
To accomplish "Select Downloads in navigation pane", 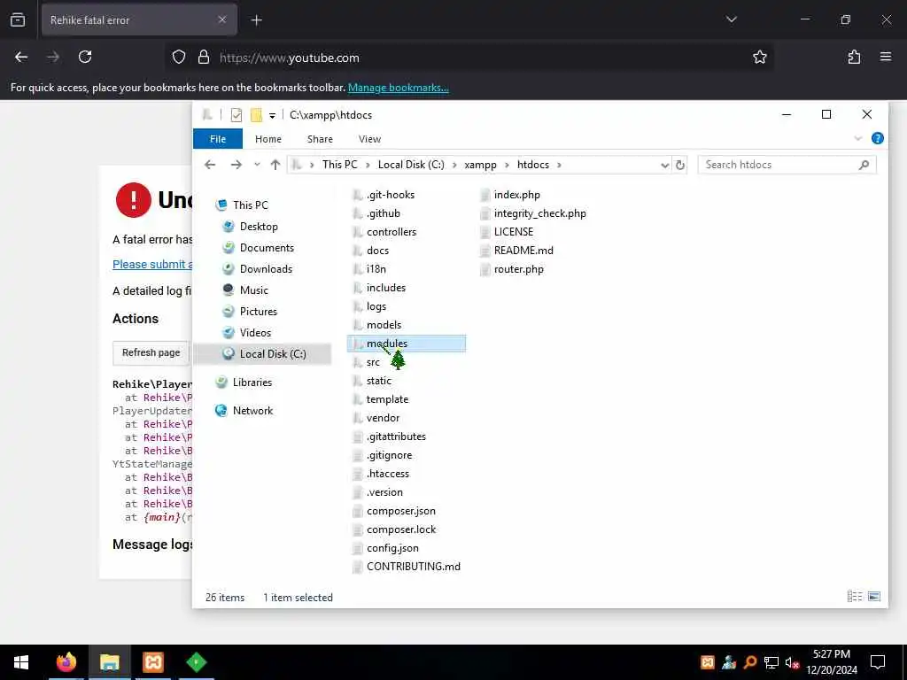I will [x=266, y=269].
